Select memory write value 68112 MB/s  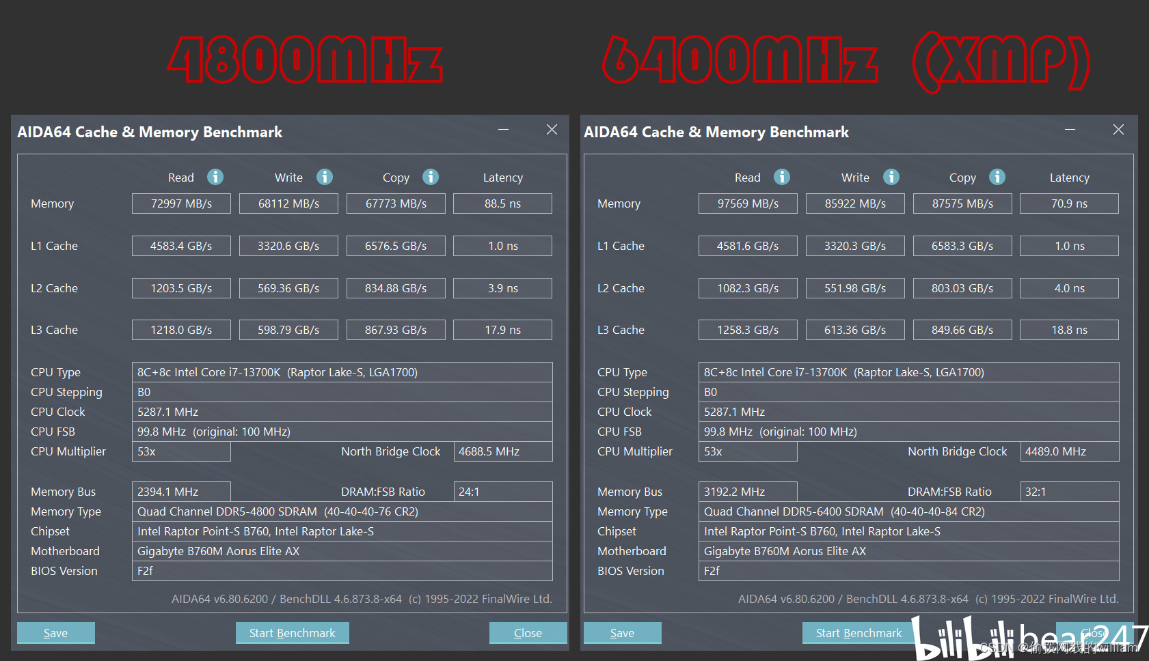click(x=288, y=203)
